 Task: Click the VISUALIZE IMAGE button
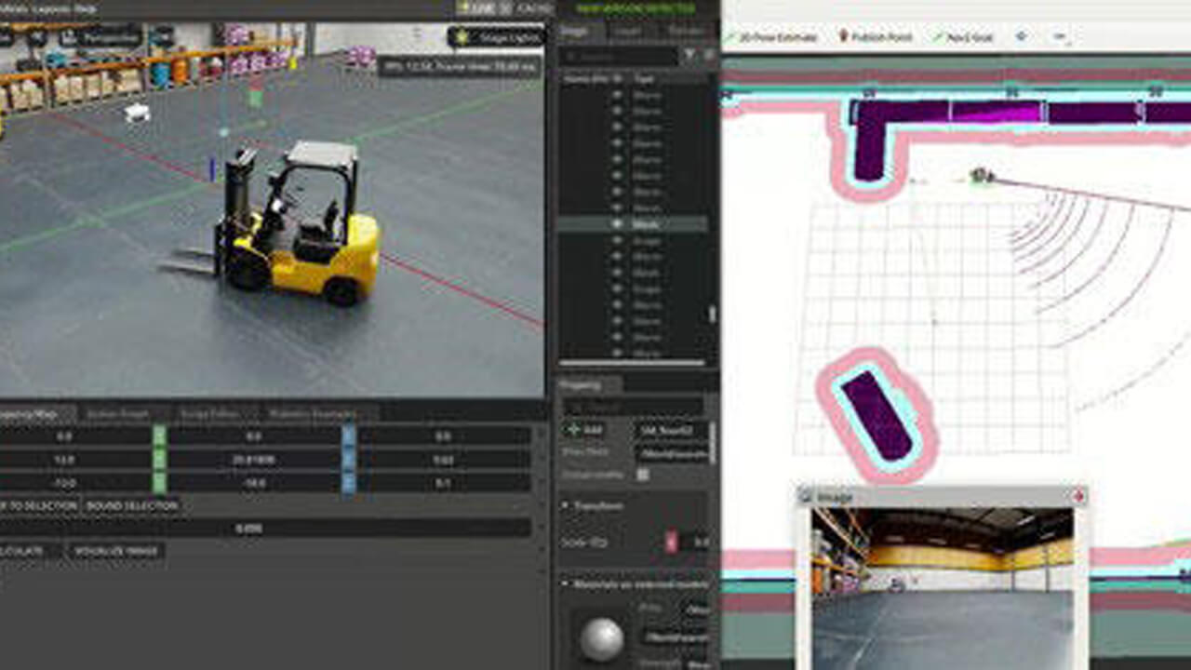click(x=116, y=551)
